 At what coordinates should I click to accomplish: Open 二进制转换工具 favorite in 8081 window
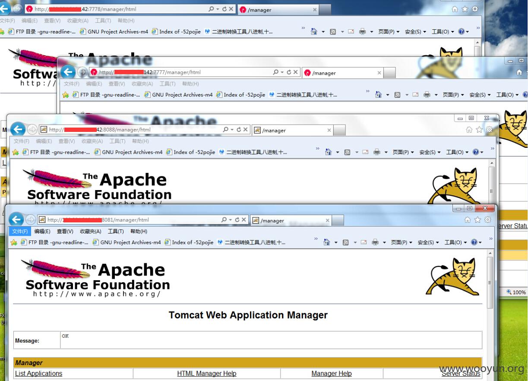252,242
